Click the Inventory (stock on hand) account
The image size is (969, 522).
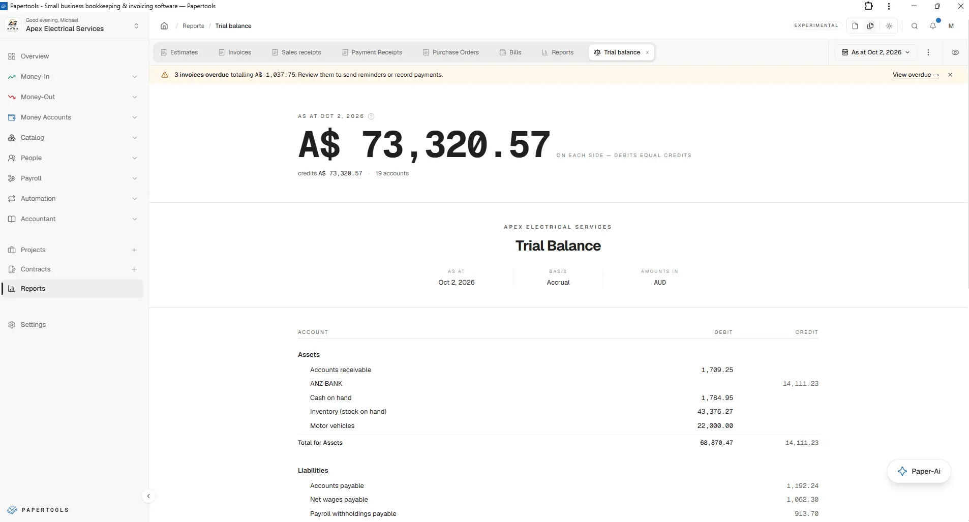348,412
